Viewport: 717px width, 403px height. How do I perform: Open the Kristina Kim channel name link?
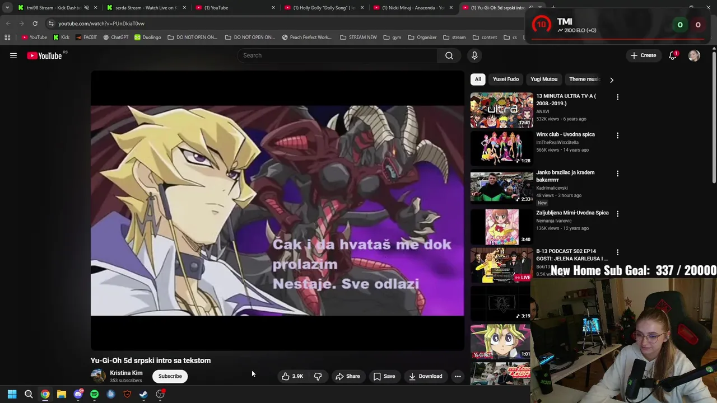click(x=126, y=373)
